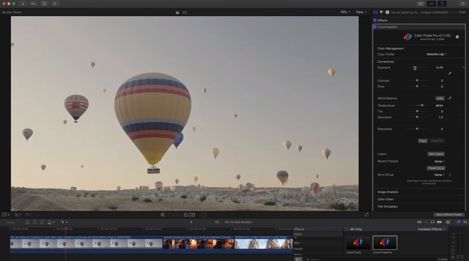This screenshot has height=261, width=469.
Task: Open the keyword editor key icon
Action: pos(33,4)
